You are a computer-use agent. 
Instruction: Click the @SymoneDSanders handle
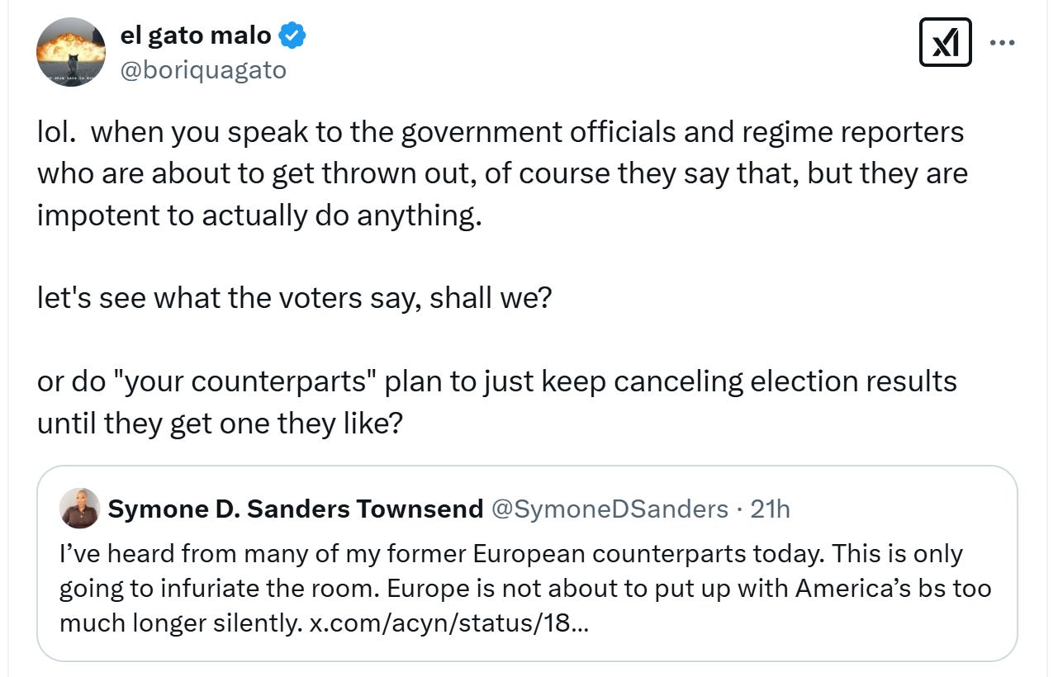pyautogui.click(x=610, y=509)
